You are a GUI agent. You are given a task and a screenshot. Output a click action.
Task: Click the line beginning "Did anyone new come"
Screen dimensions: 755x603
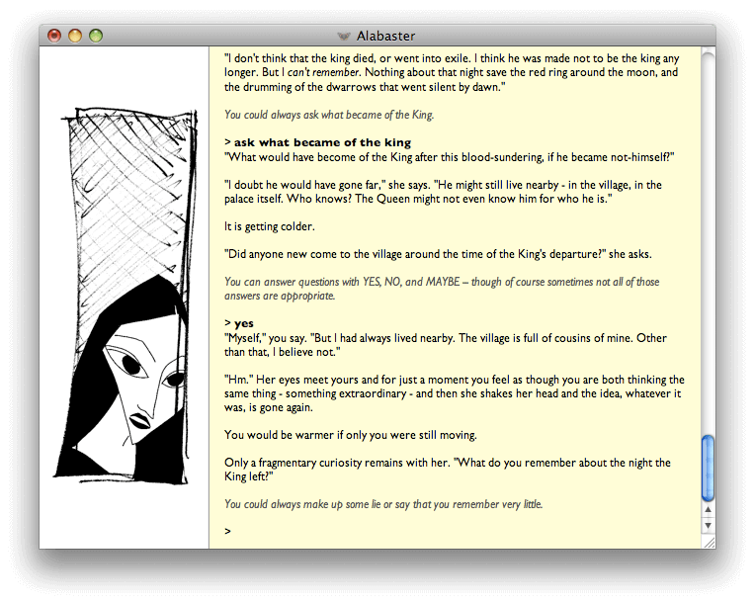point(438,254)
